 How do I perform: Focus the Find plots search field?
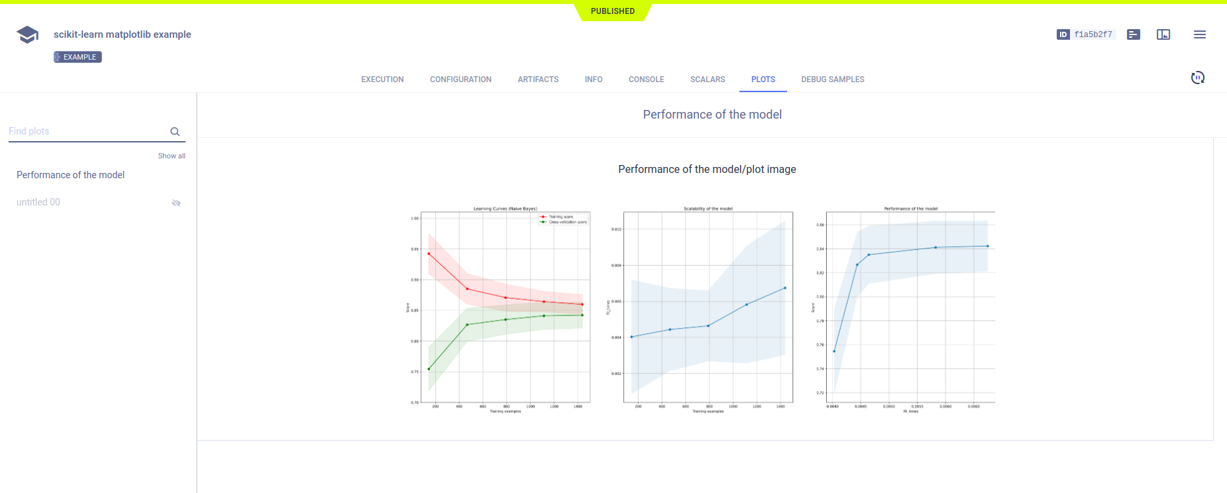pos(86,131)
